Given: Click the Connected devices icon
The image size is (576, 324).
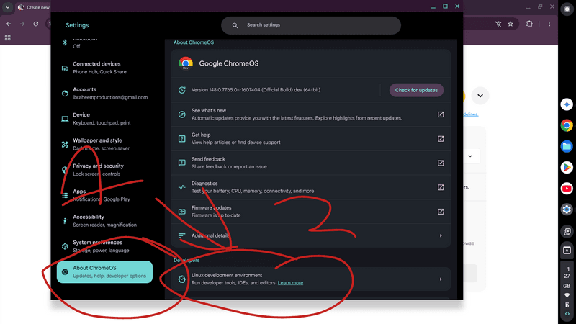Looking at the screenshot, I should click(65, 68).
